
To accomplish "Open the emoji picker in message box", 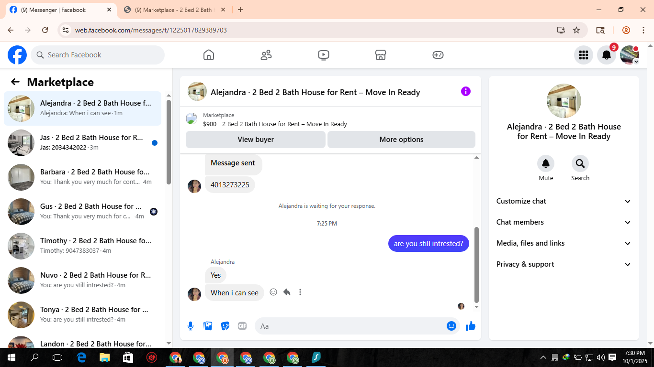I will (451, 326).
